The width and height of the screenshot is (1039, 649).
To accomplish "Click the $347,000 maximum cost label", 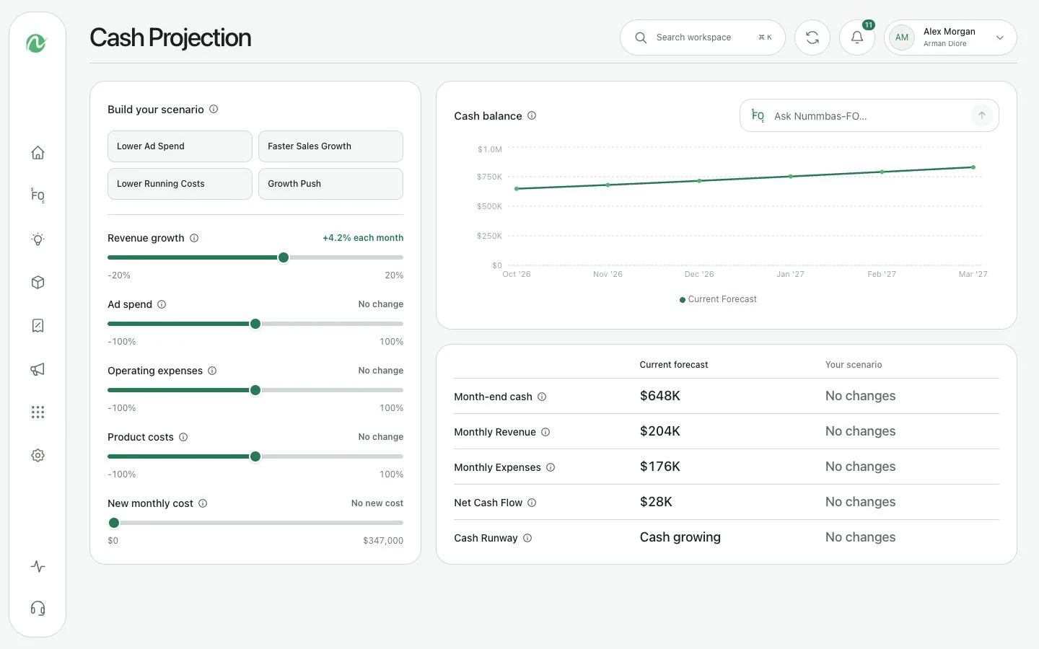I will [x=383, y=541].
